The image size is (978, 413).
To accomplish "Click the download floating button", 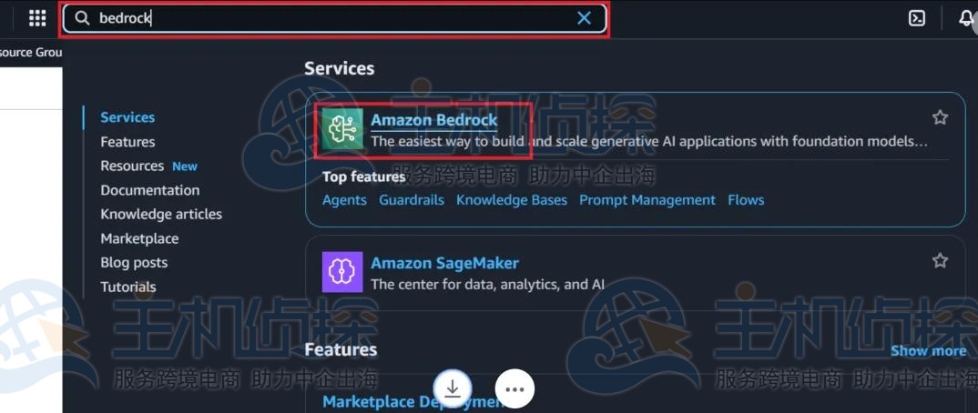I will click(x=453, y=388).
